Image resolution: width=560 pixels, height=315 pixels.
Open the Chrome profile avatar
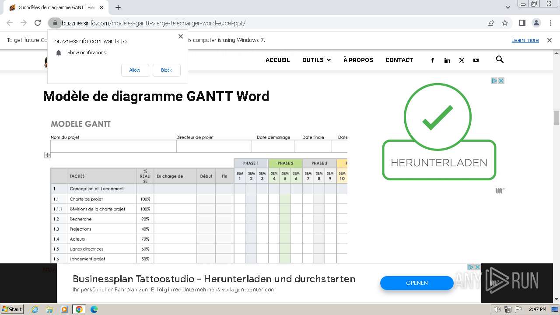coord(536,23)
